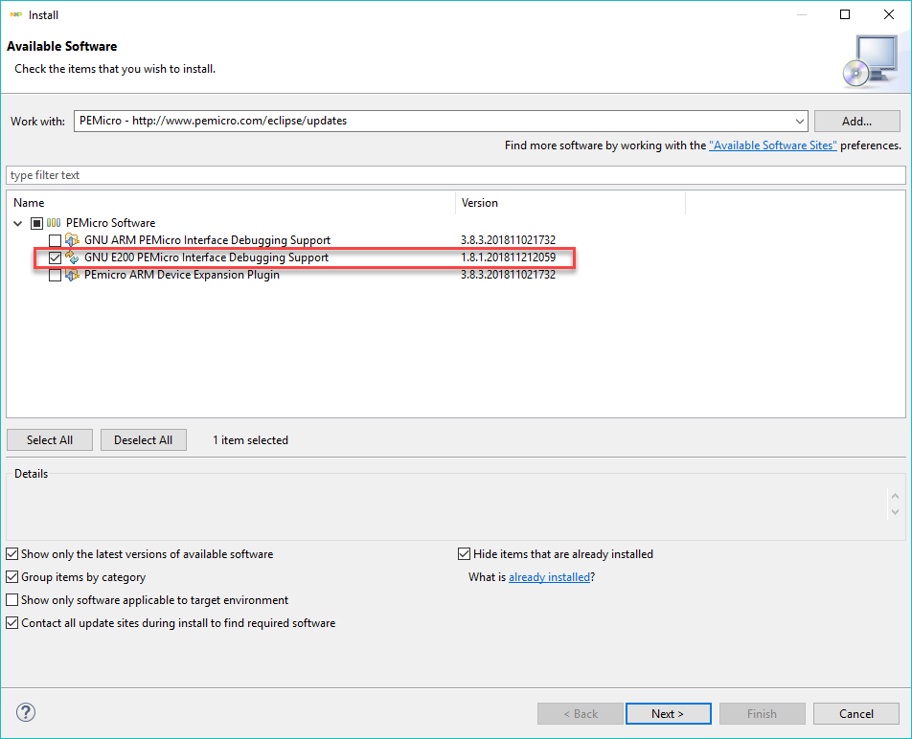Click the PEmicro ARM Device Expansion icon
The height and width of the screenshot is (739, 912).
click(72, 275)
